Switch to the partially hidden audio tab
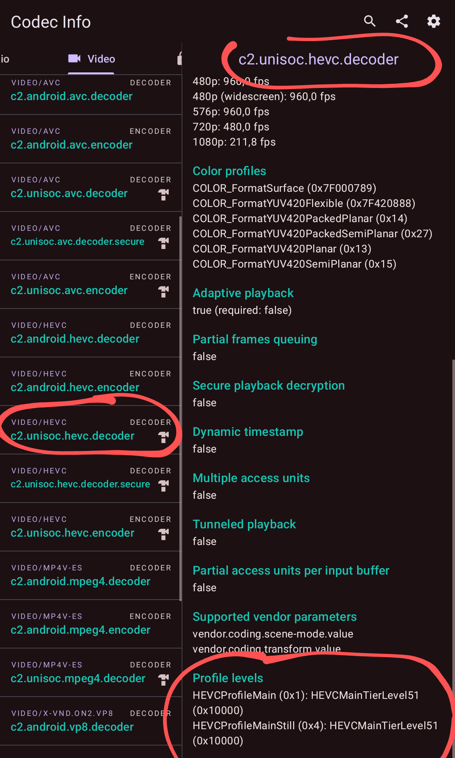 coord(5,59)
